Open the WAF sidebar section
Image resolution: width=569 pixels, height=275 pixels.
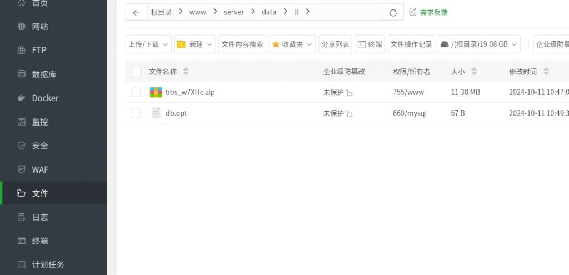coord(40,169)
